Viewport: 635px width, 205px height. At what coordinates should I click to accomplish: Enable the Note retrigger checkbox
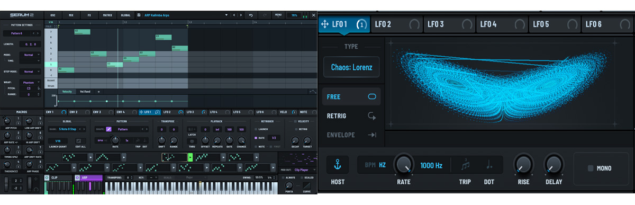coord(256,147)
